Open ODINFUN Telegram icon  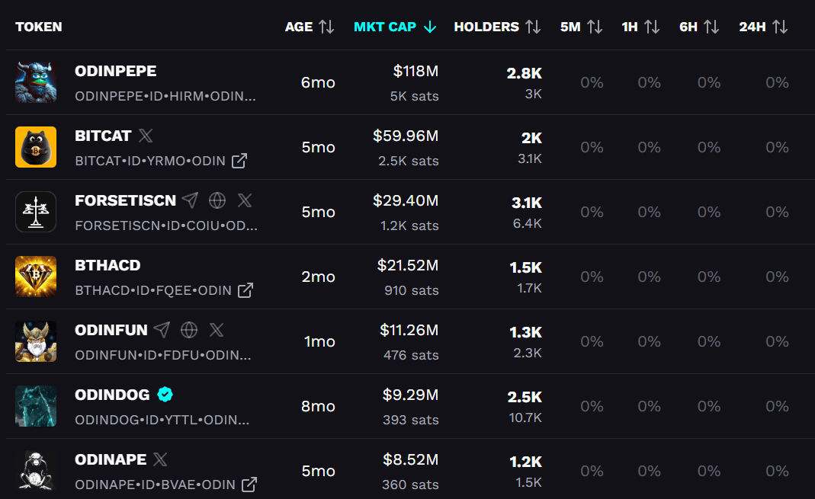pos(162,329)
